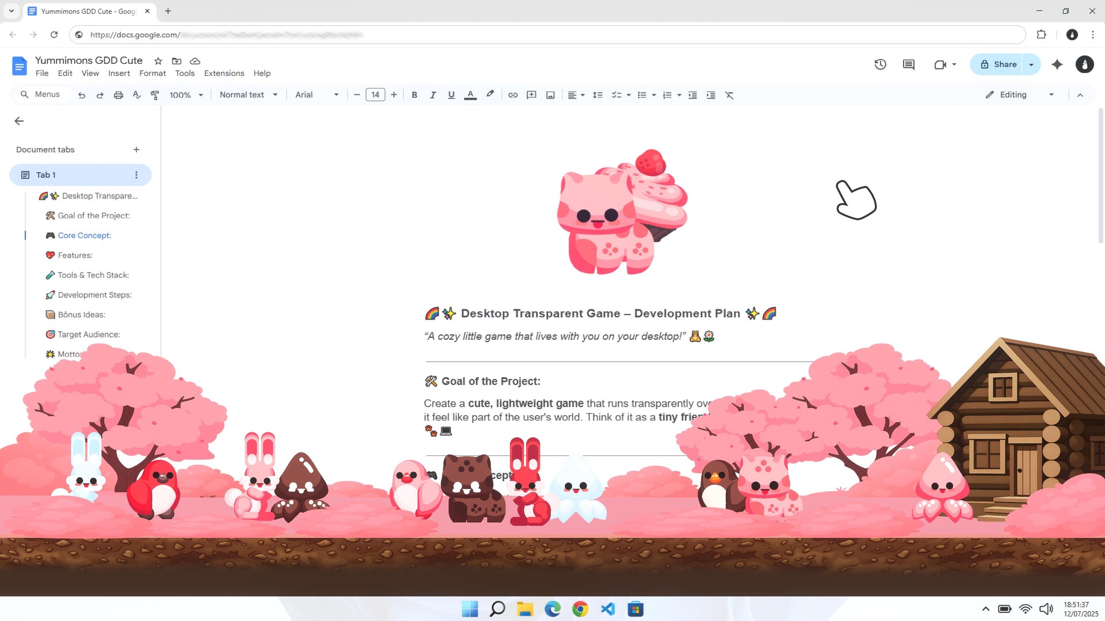The width and height of the screenshot is (1105, 621).
Task: Apply italic formatting
Action: [x=433, y=95]
